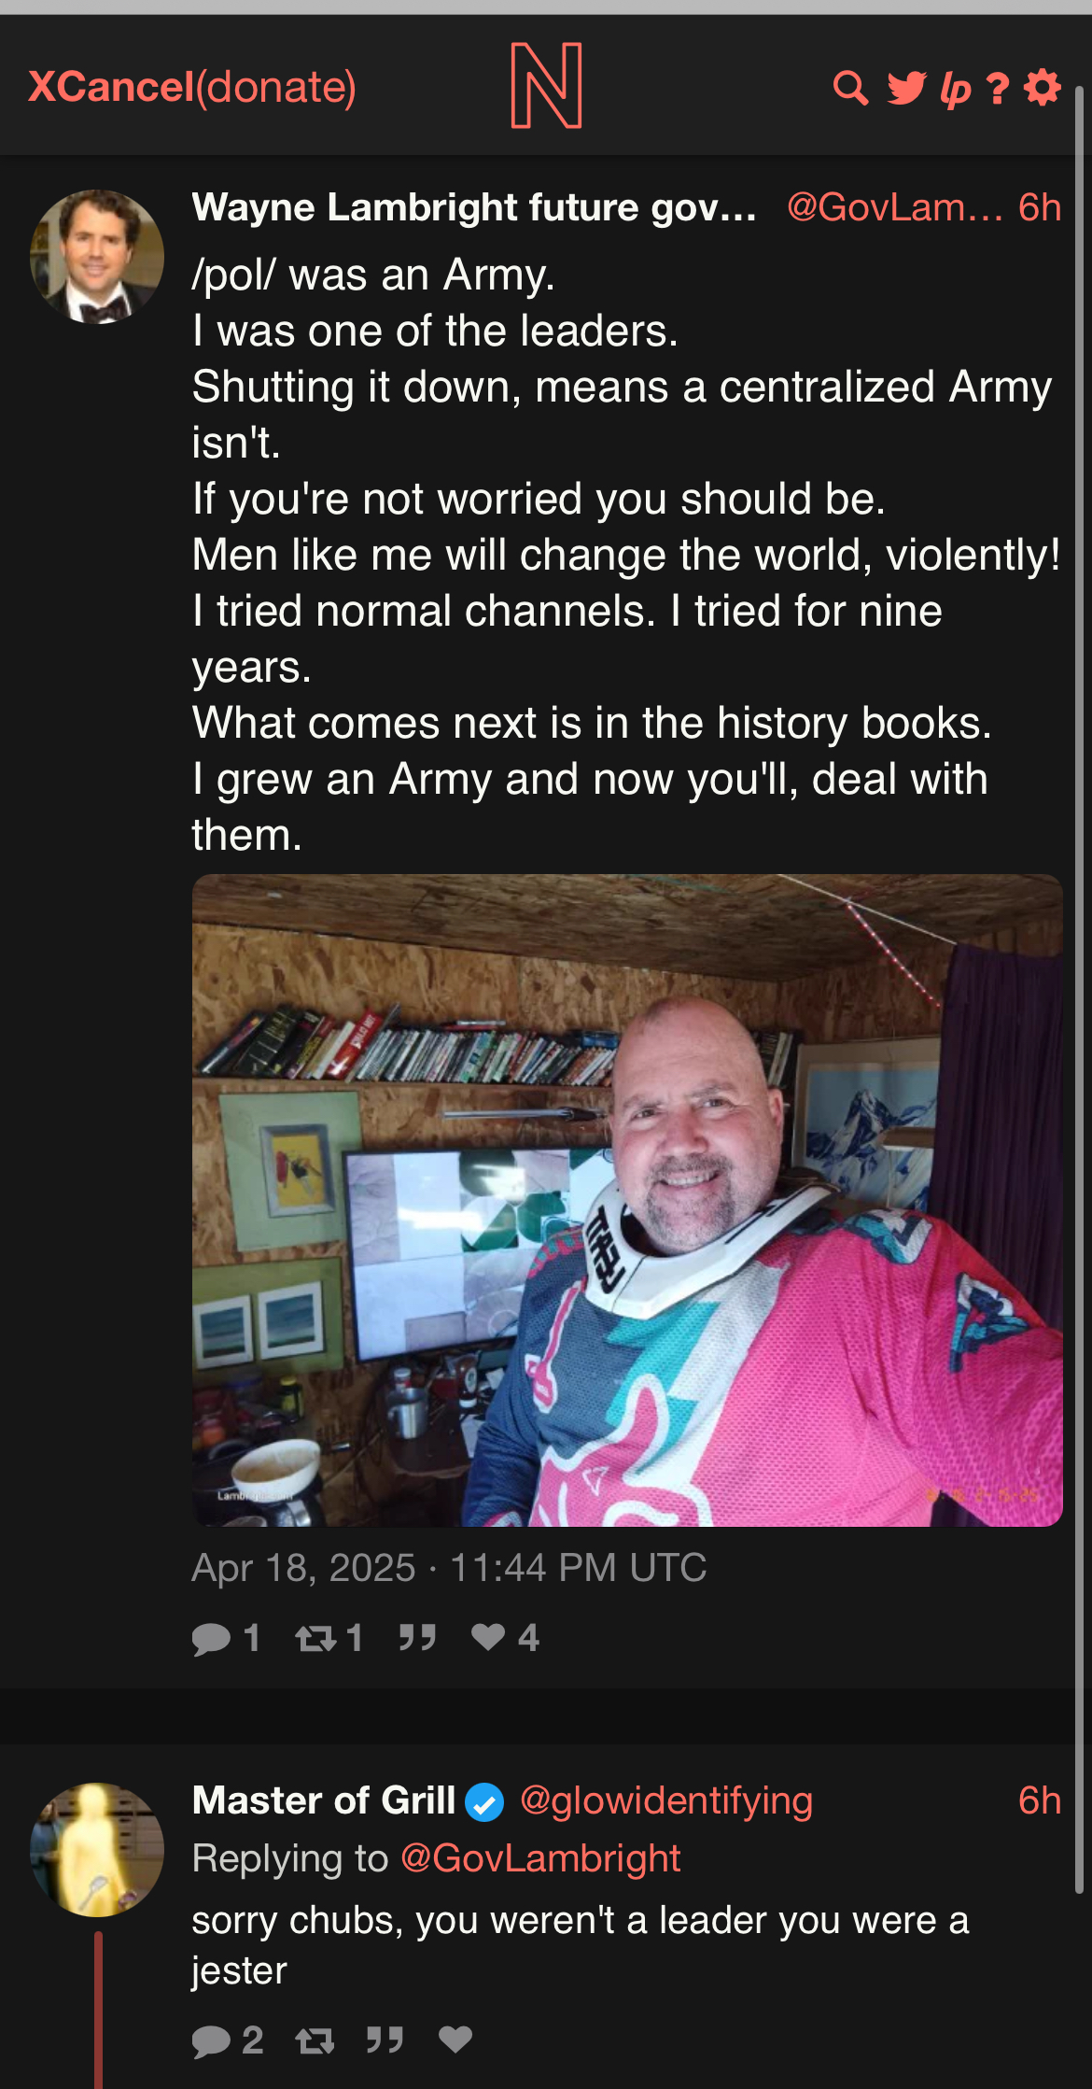This screenshot has width=1092, height=2089.
Task: Open the Liberapay donation icon
Action: (x=955, y=90)
